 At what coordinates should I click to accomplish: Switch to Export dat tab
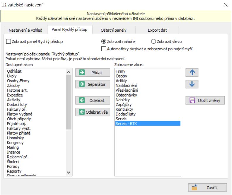(x=157, y=30)
